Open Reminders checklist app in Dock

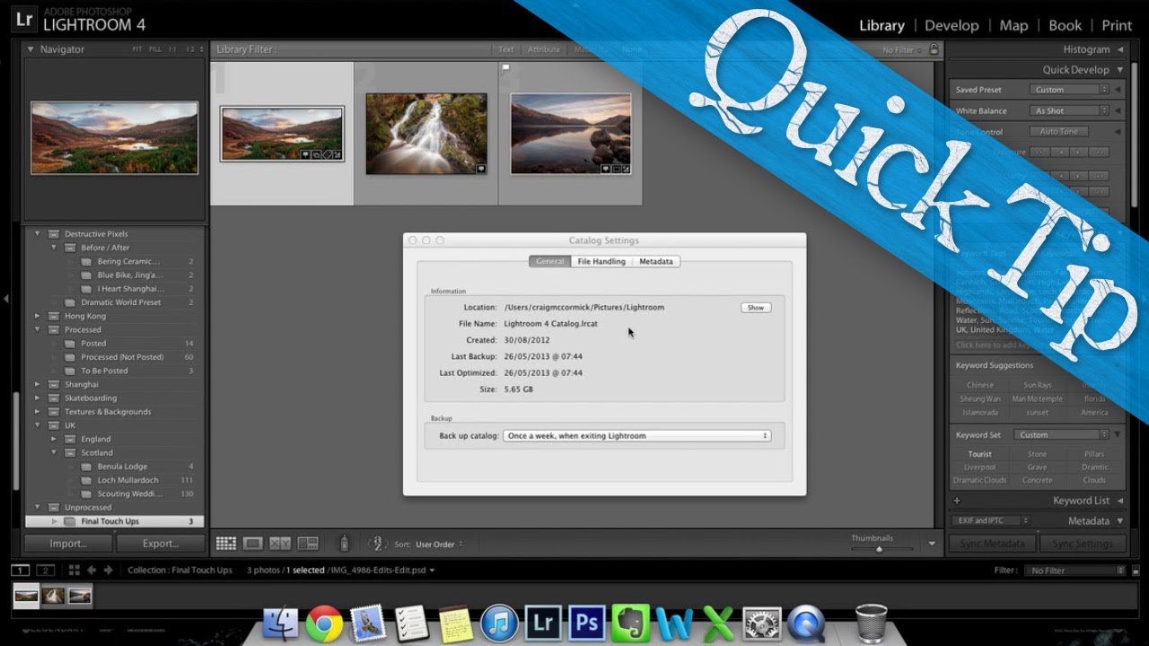(411, 624)
